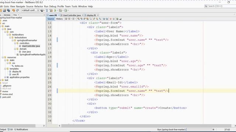Open the default config dropdown
The height and width of the screenshot is (132, 236).
point(30,10)
